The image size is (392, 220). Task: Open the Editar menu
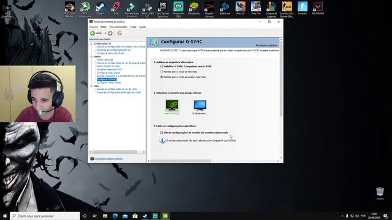coord(104,27)
